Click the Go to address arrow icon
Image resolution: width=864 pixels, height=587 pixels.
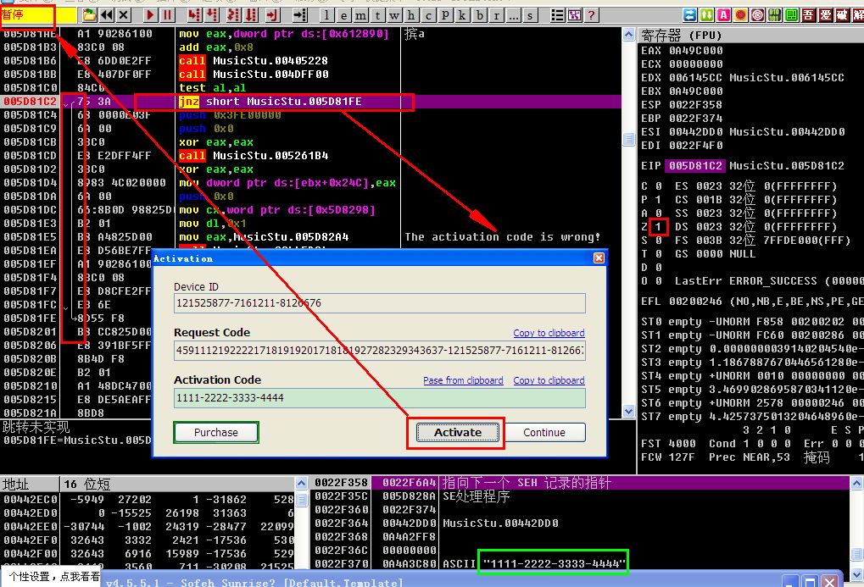(x=299, y=15)
